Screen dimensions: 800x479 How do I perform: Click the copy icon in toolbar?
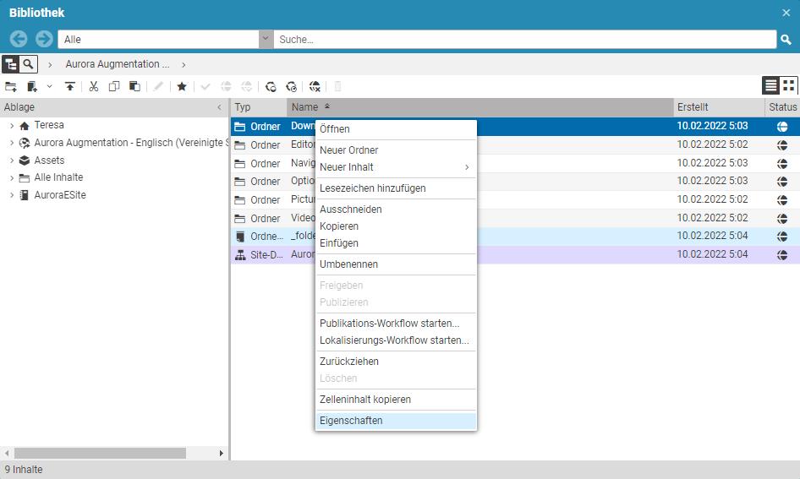pos(114,86)
